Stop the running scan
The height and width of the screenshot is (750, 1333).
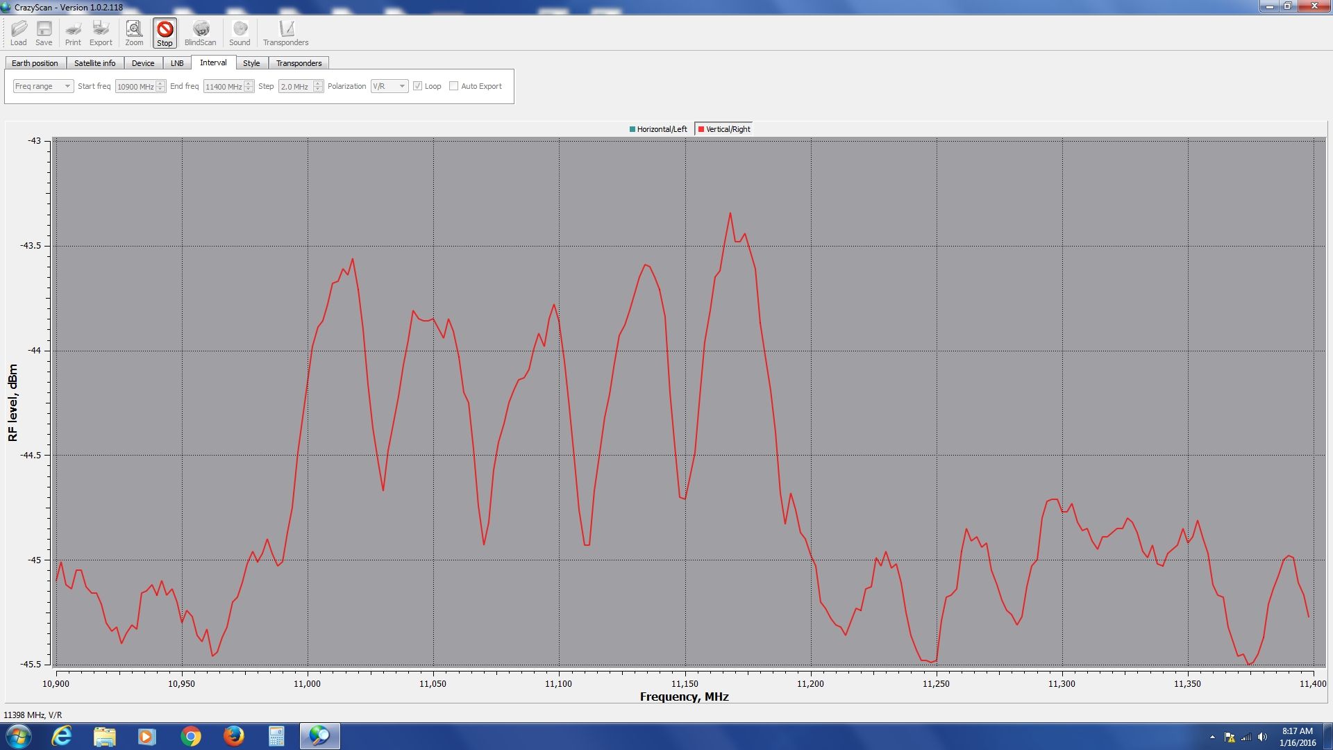[x=165, y=33]
